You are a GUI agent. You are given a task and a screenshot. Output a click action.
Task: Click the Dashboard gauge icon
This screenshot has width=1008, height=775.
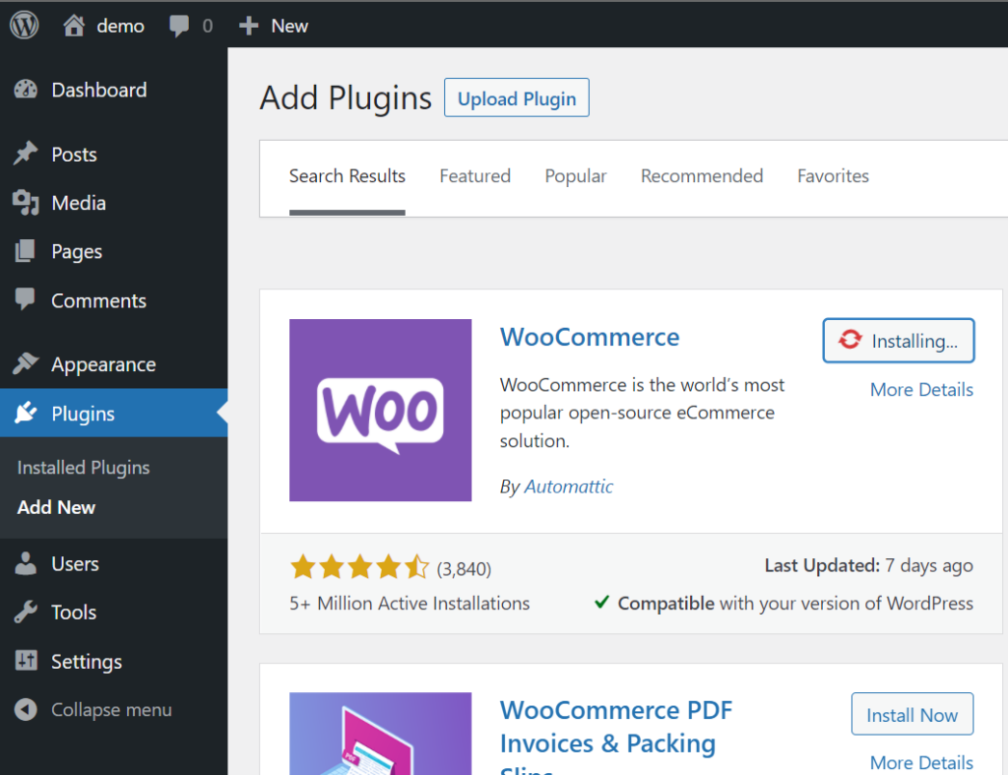click(x=26, y=90)
